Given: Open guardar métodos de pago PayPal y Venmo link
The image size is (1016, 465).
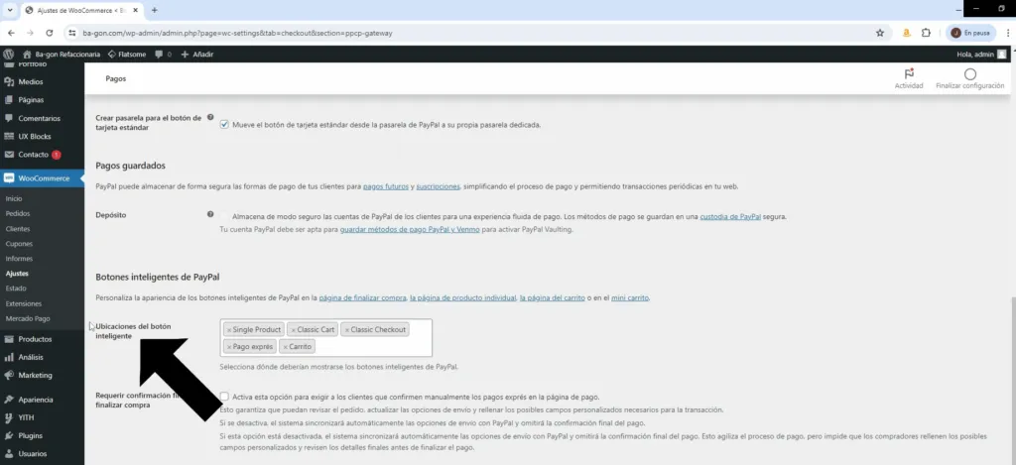Looking at the screenshot, I should pyautogui.click(x=410, y=230).
